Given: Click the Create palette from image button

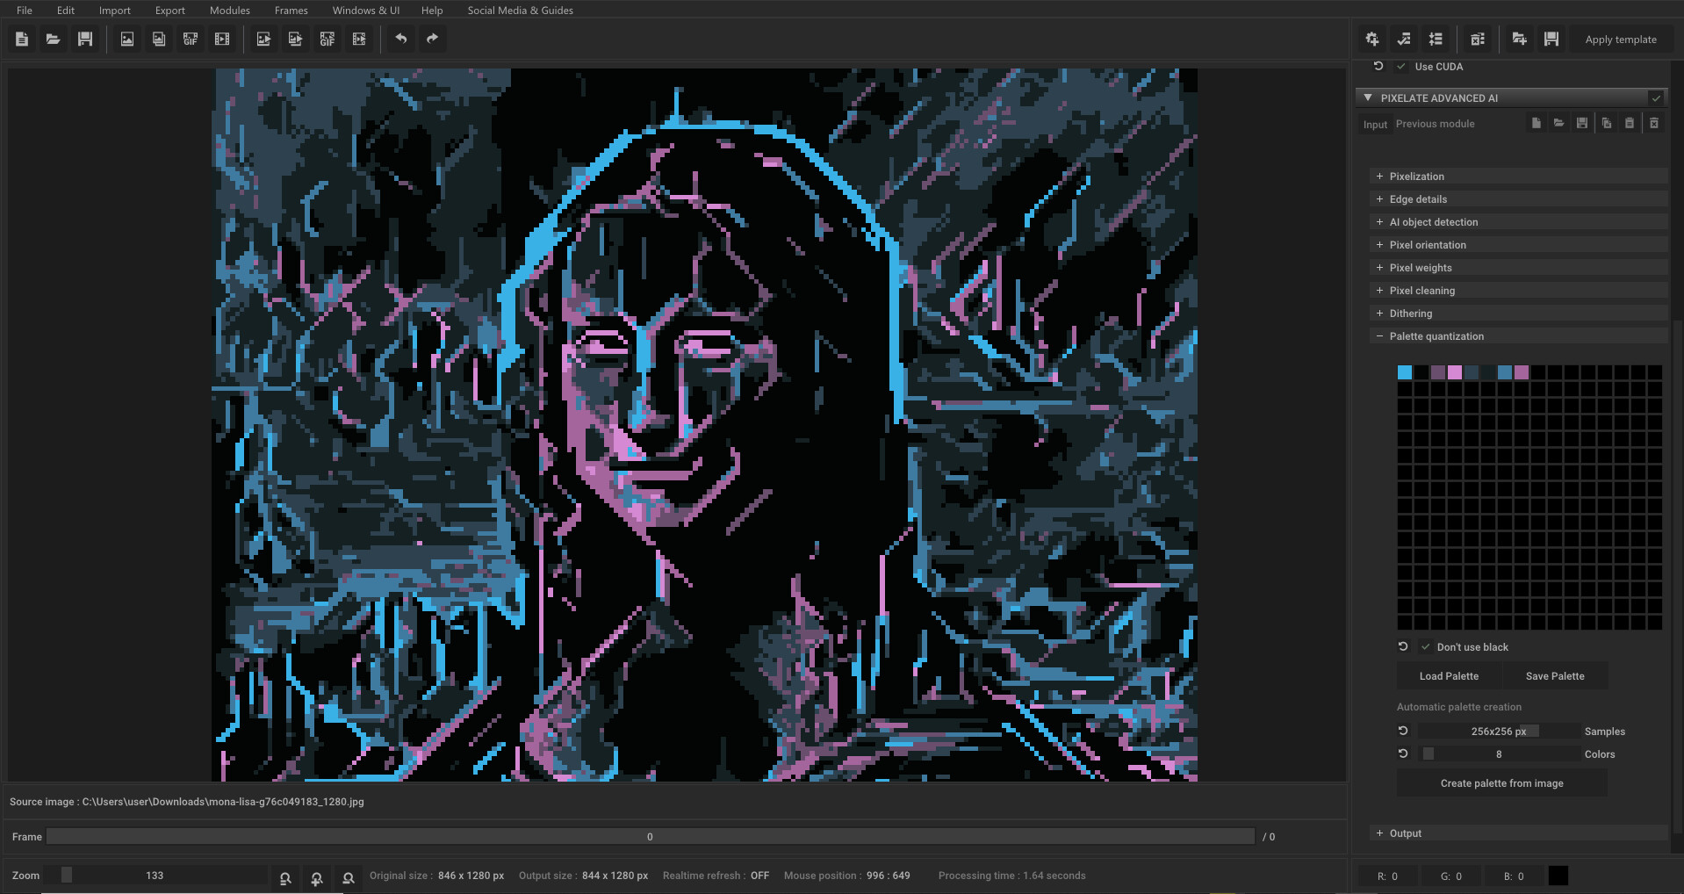Looking at the screenshot, I should 1501,783.
